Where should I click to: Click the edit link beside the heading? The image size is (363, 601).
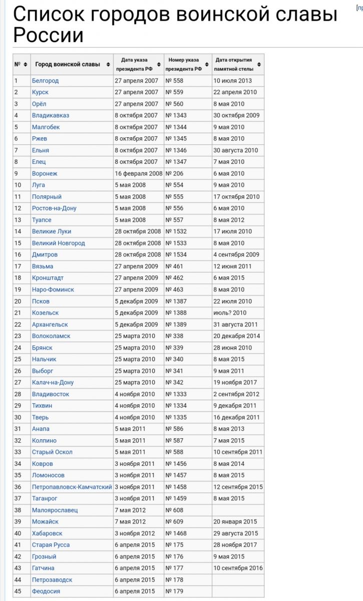click(359, 8)
